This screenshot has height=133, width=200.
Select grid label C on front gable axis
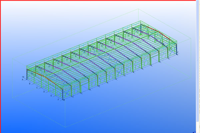(37, 88)
